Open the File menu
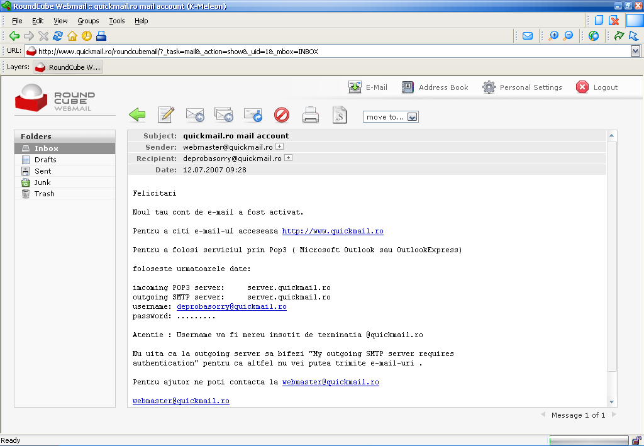Screen dimensions: 644x446 17,21
